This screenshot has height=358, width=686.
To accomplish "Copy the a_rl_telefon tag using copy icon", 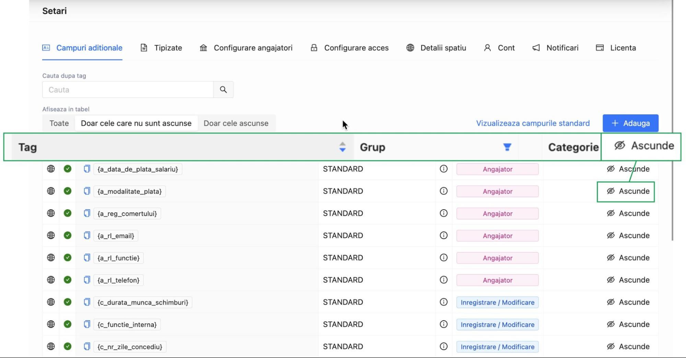I will click(87, 280).
